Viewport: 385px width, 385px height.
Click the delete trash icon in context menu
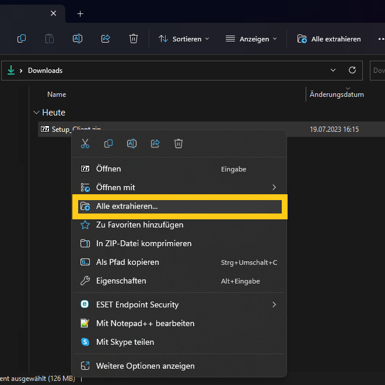pyautogui.click(x=178, y=143)
